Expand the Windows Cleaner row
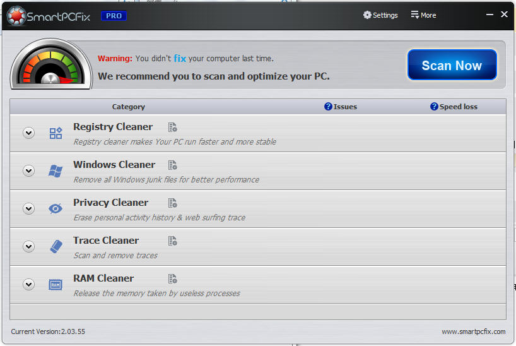Image resolution: width=516 pixels, height=346 pixels. pyautogui.click(x=29, y=170)
